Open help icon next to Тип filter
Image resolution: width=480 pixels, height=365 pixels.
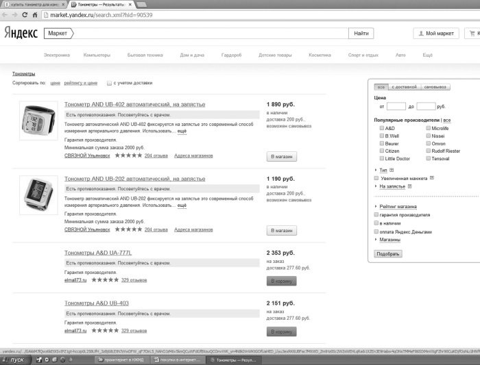tap(392, 170)
